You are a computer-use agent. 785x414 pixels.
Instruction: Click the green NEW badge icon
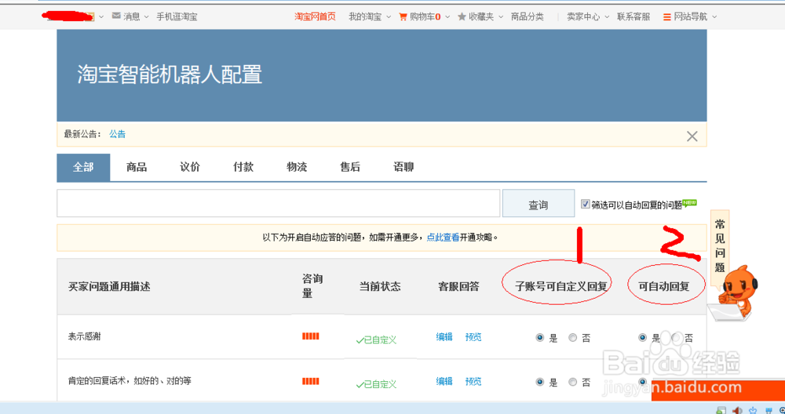click(x=690, y=202)
